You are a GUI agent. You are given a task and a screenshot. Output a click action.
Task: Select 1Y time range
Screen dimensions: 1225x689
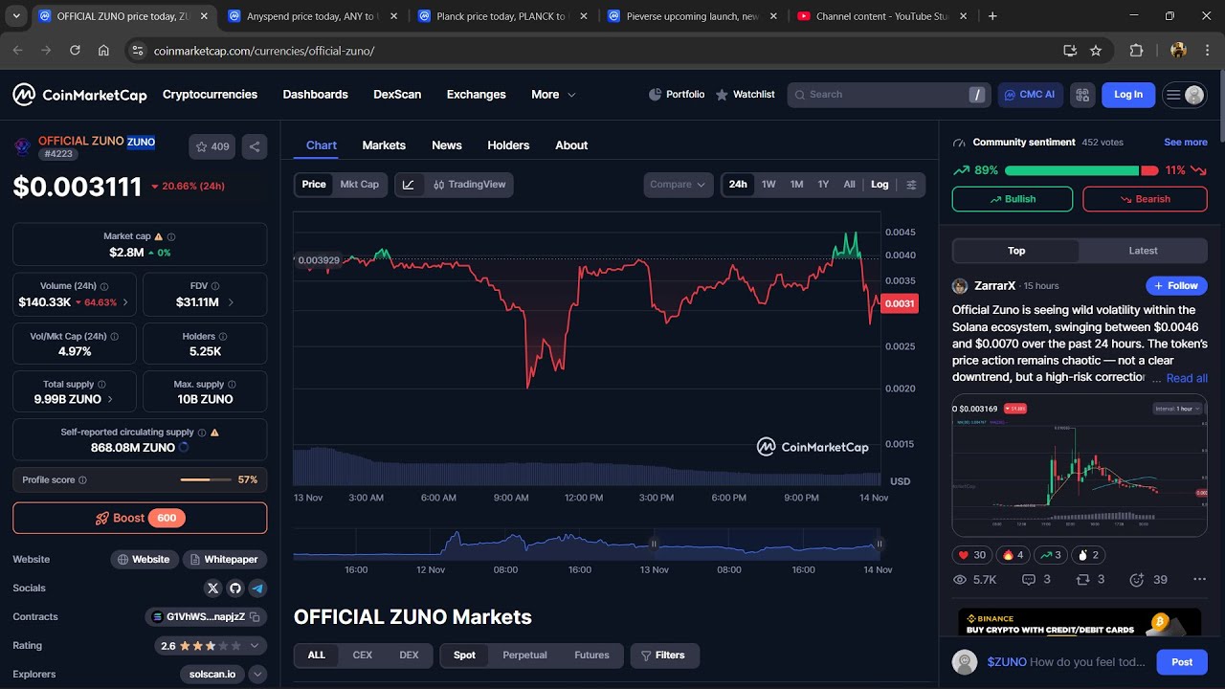(823, 185)
